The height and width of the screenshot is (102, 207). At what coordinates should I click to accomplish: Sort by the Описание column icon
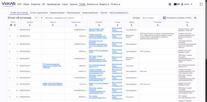pos(158,25)
